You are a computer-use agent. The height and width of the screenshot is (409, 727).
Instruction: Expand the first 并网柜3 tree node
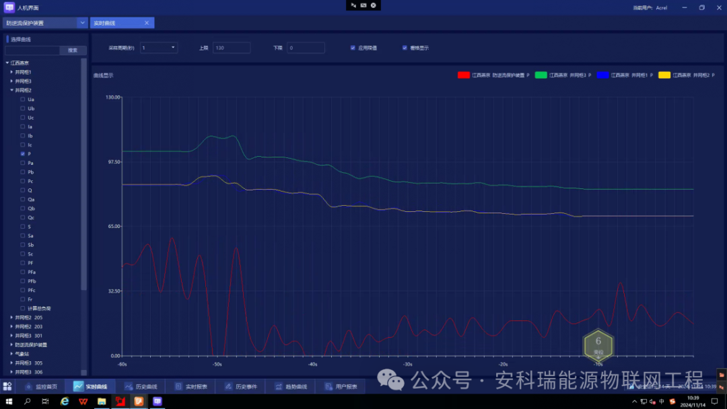11,81
